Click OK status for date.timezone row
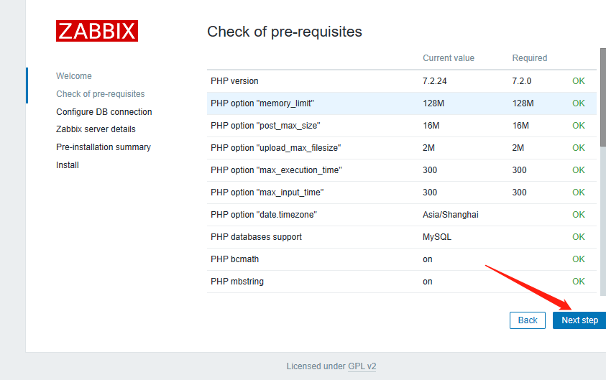The image size is (606, 380). pos(578,215)
